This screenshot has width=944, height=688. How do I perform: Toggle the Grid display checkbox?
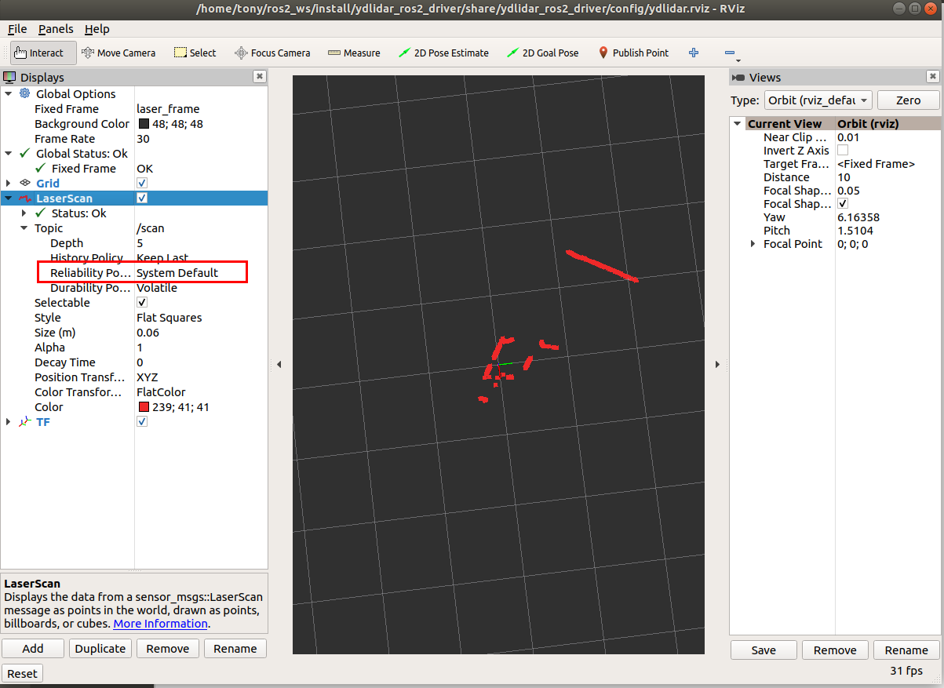pos(142,183)
